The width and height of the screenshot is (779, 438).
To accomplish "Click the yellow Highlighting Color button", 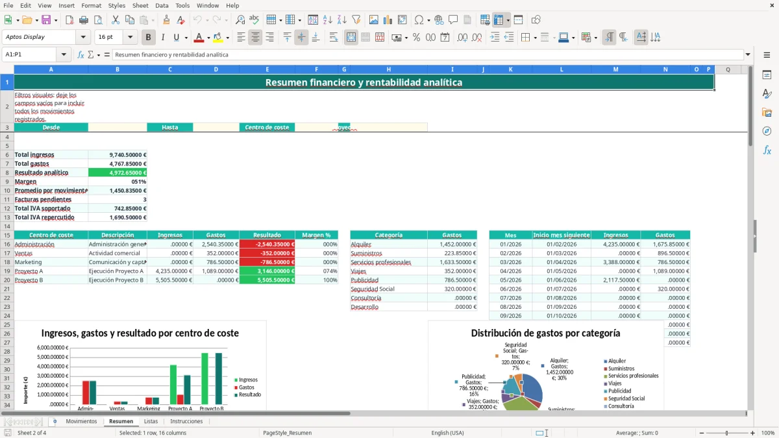I will 218,37.
